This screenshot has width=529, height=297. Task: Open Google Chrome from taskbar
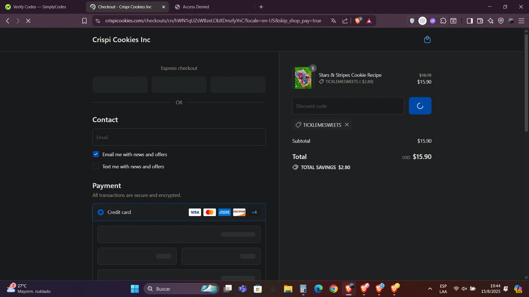(x=334, y=289)
